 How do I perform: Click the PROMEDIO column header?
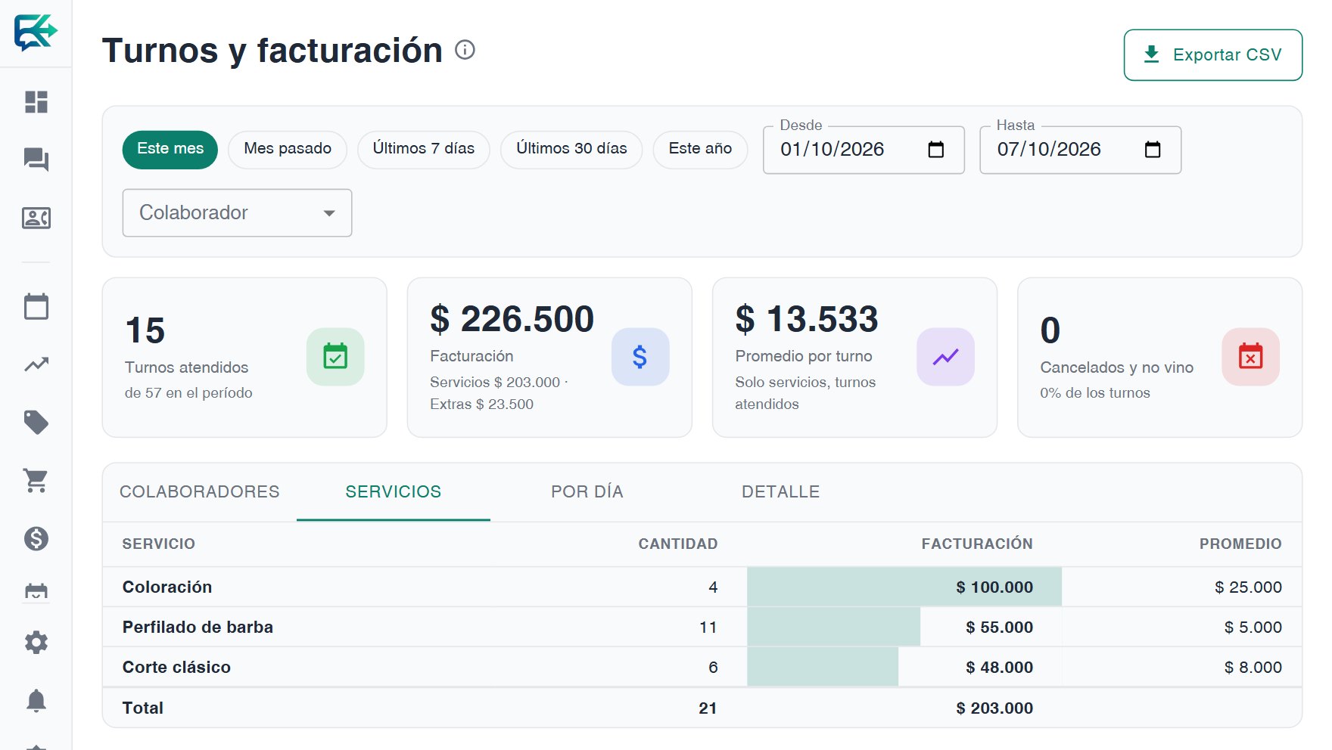click(x=1240, y=544)
